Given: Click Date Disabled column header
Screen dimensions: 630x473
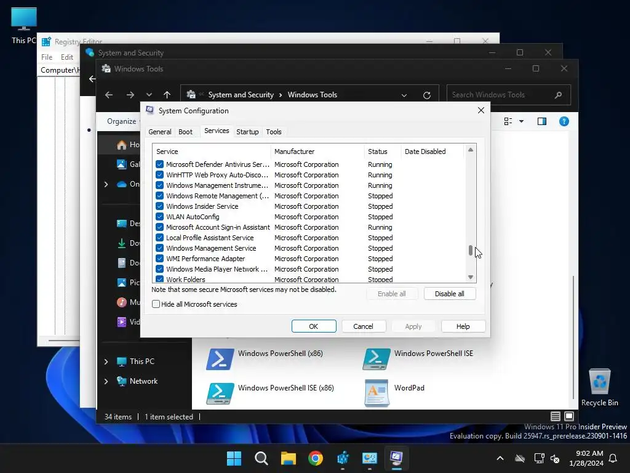Looking at the screenshot, I should tap(433, 152).
